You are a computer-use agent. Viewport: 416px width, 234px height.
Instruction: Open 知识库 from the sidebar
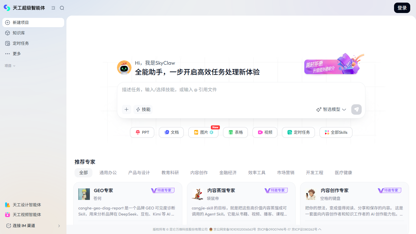(x=33, y=33)
